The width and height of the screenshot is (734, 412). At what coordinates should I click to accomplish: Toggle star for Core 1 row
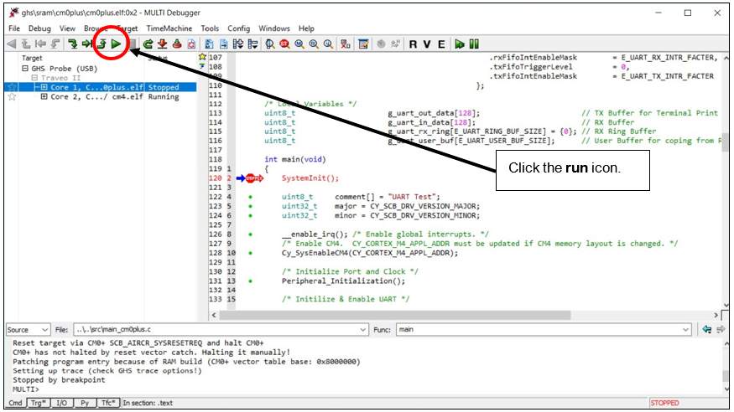(13, 87)
